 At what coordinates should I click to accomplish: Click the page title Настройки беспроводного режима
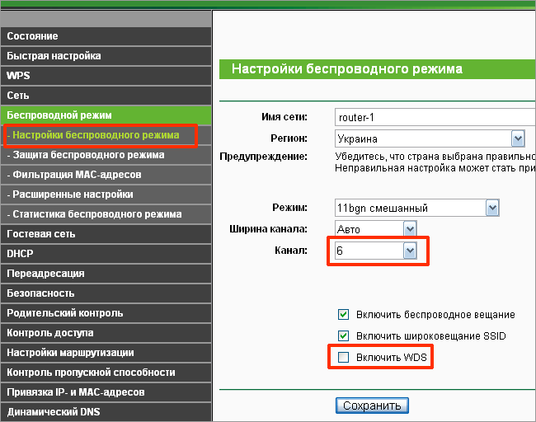347,69
